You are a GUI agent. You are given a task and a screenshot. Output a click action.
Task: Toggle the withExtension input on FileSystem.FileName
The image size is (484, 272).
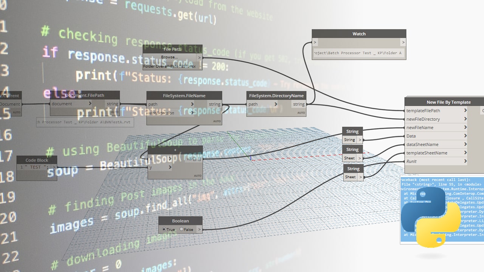point(161,113)
